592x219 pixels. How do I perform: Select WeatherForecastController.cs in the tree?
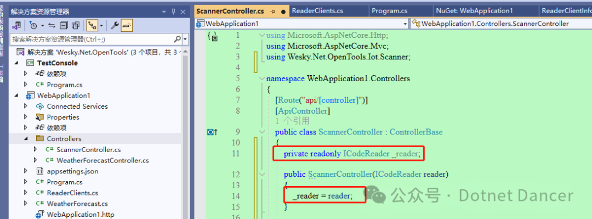pyautogui.click(x=103, y=160)
